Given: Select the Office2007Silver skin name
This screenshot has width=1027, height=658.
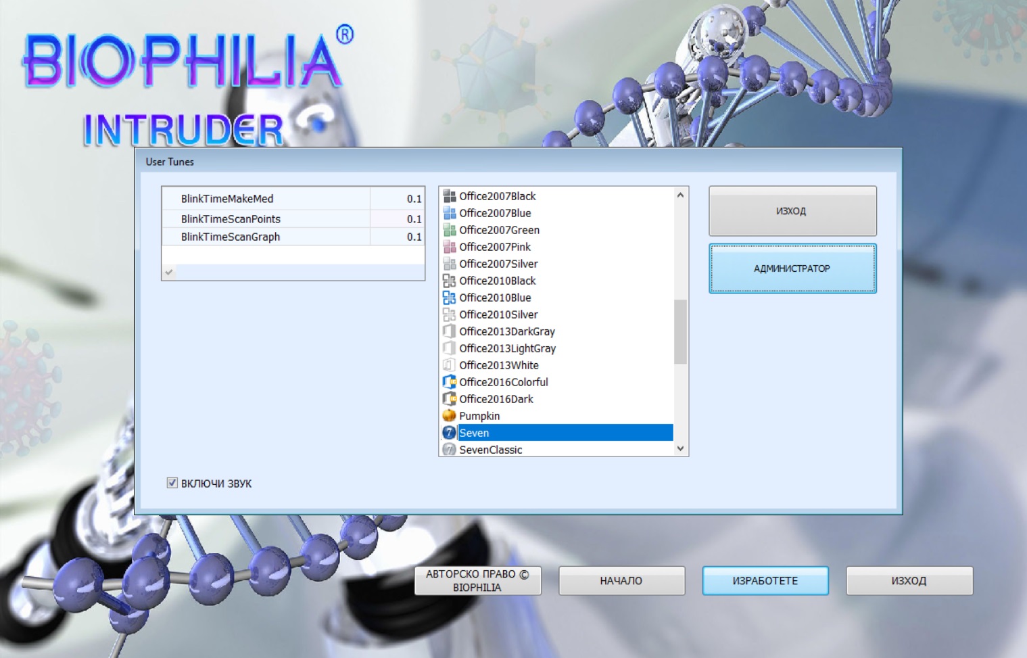Looking at the screenshot, I should (498, 264).
